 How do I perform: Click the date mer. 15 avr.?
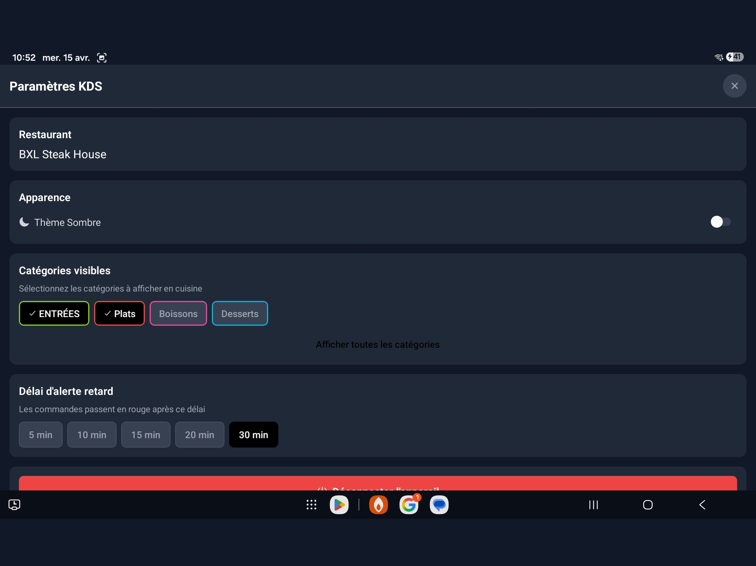[66, 57]
